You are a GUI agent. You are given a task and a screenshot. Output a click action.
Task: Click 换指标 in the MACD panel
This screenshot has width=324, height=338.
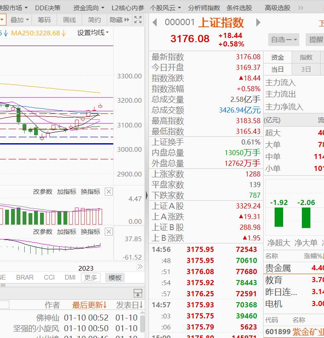90,232
